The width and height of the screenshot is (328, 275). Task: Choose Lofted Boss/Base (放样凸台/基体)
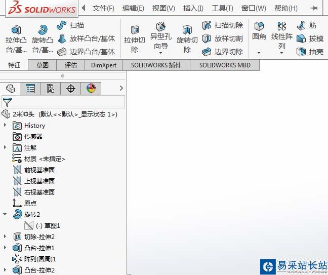tap(86, 38)
